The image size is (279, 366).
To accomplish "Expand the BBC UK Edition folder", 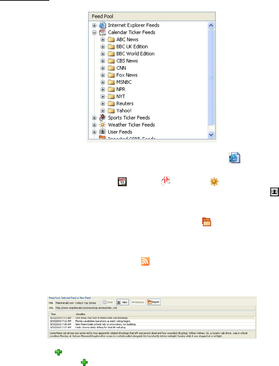I will [103, 47].
